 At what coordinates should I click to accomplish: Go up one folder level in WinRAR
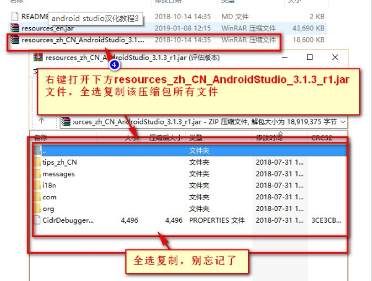coord(42,121)
